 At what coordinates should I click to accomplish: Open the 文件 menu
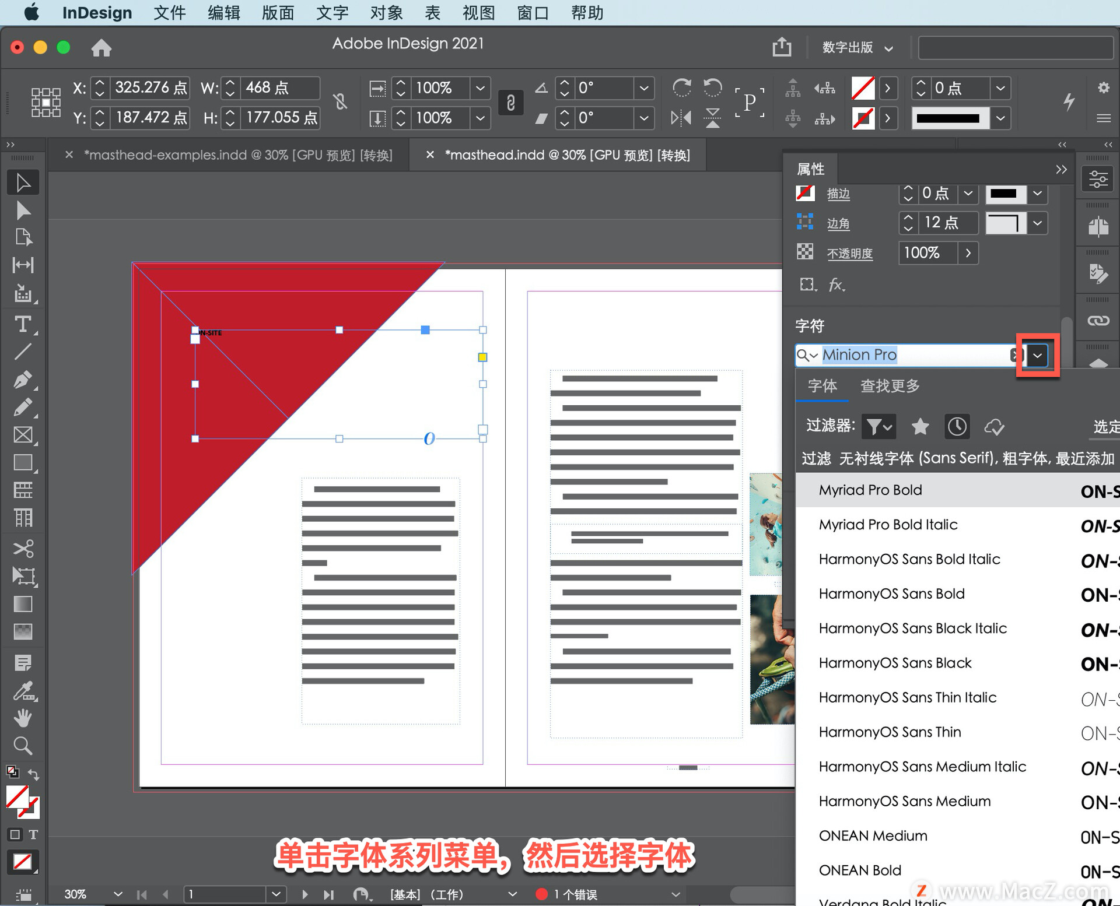pos(169,12)
